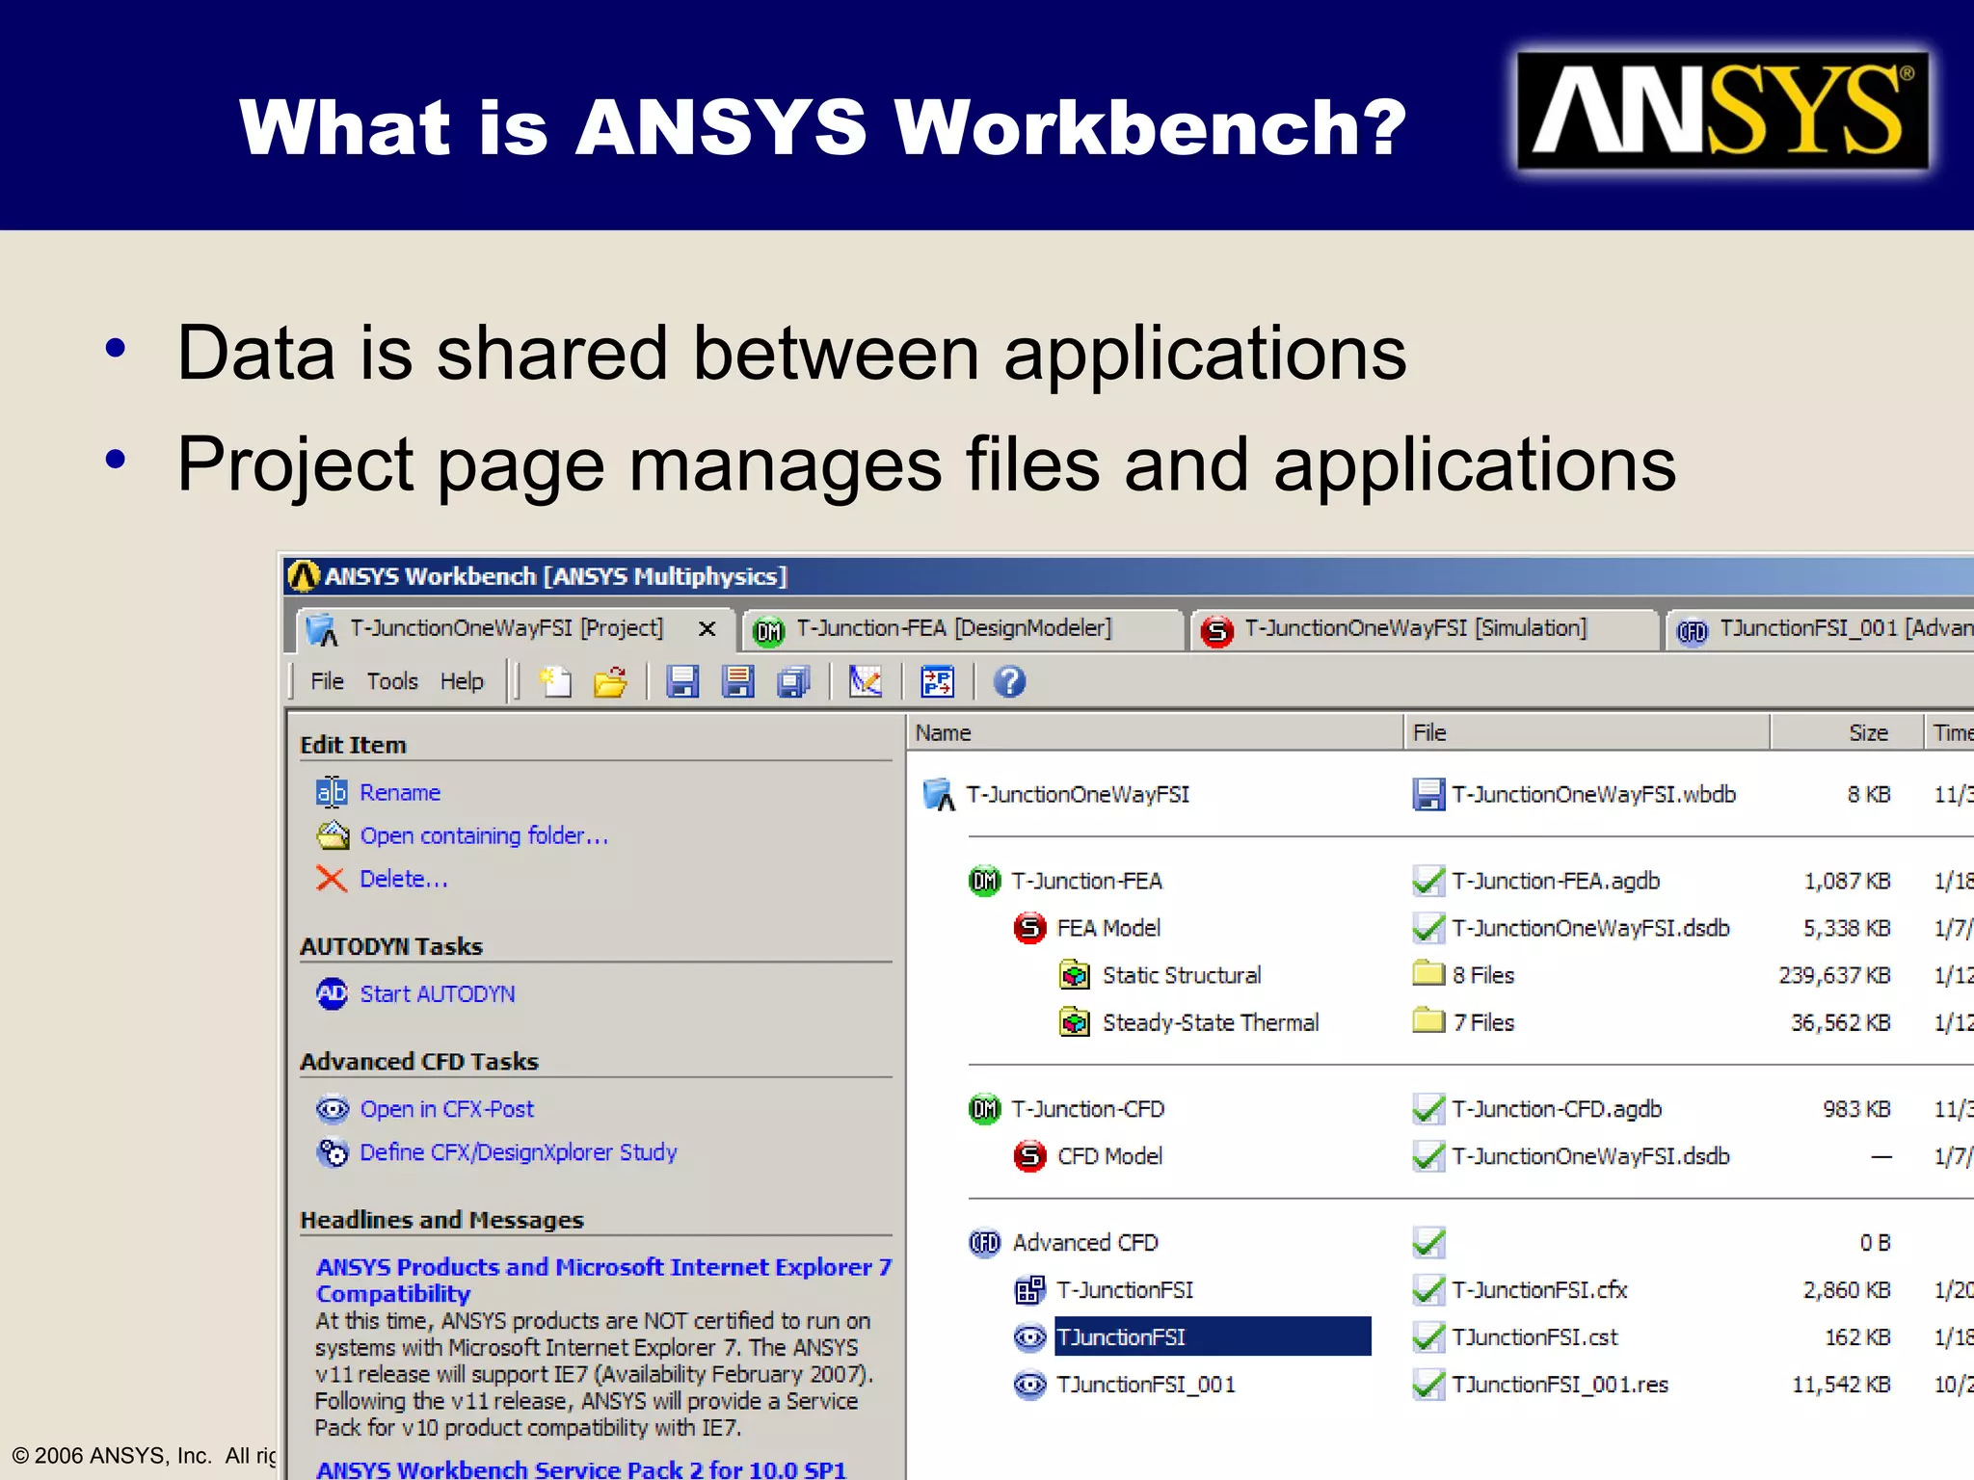Open Workbench Service Pack 2 headline
Viewport: 1974px width, 1480px height.
[581, 1468]
